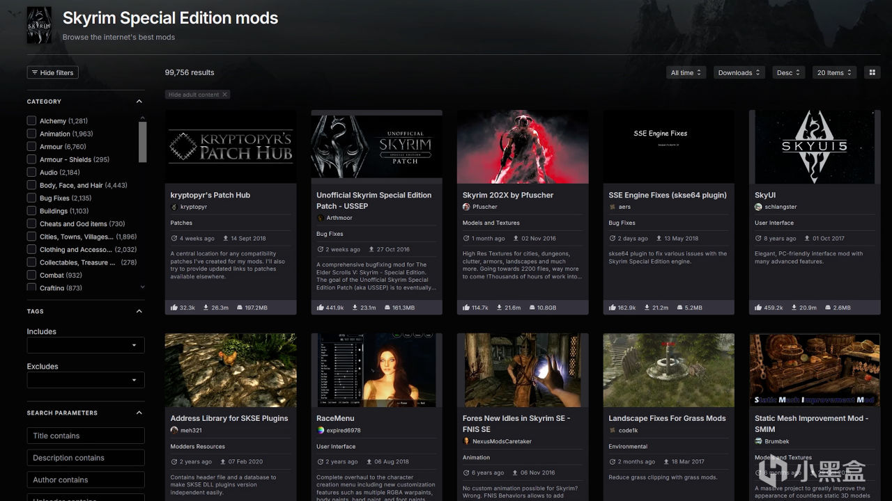
Task: Open the Skyrim 202X red dragon thumbnail
Action: click(x=523, y=147)
